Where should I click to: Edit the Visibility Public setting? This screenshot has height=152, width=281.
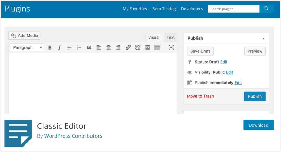[229, 72]
